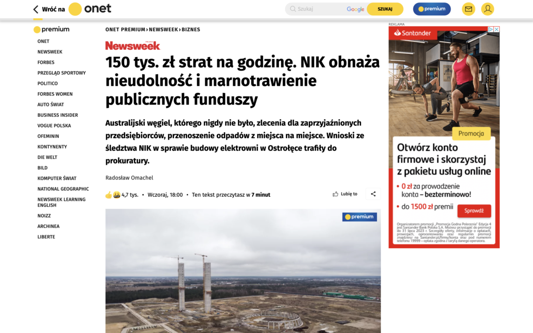The height and width of the screenshot is (333, 533).
Task: Click the thumbs-up Lubię to button
Action: (x=344, y=194)
